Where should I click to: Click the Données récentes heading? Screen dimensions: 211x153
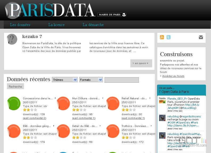click(28, 79)
